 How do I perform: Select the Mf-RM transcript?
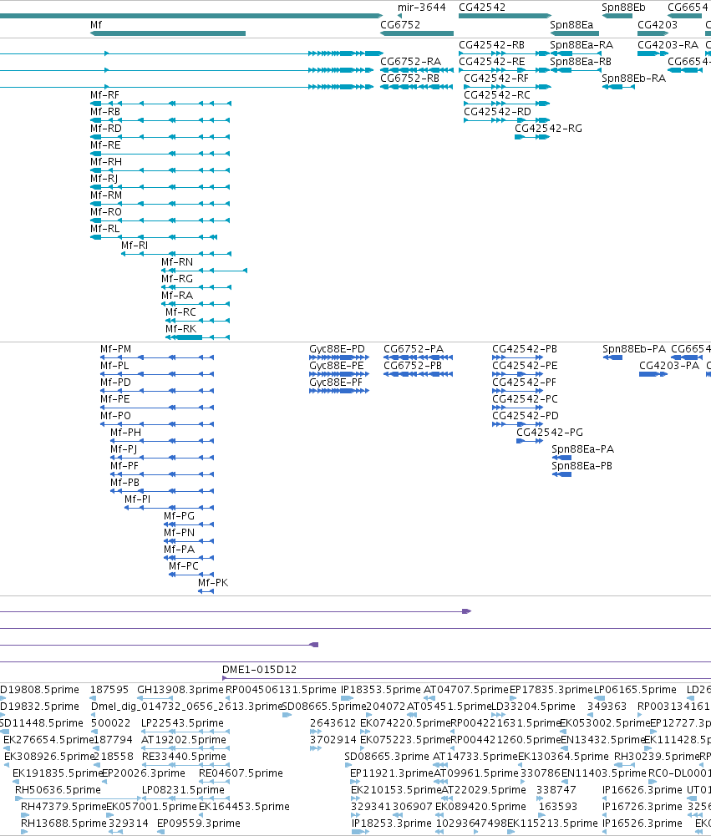[160, 204]
